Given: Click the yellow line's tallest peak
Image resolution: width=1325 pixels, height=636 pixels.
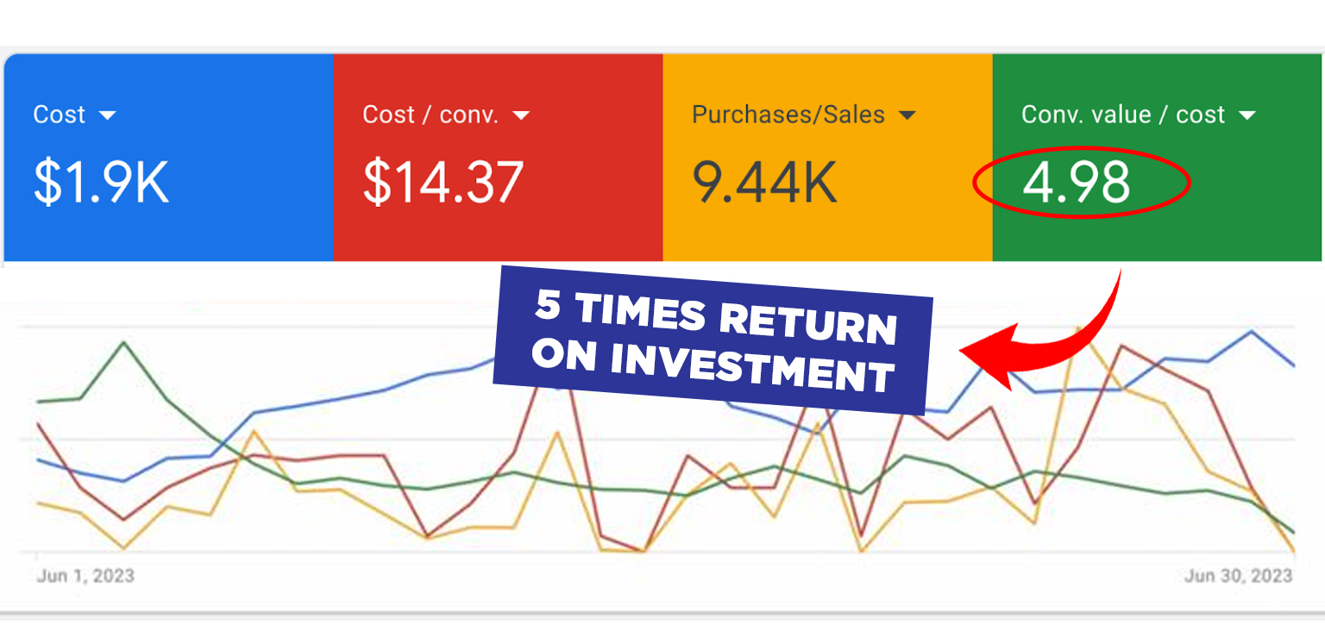Looking at the screenshot, I should click(1078, 328).
